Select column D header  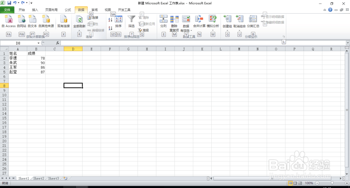tap(73, 49)
